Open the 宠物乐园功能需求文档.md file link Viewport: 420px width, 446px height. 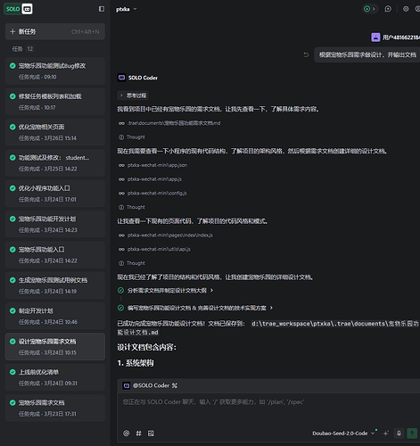[x=174, y=123]
